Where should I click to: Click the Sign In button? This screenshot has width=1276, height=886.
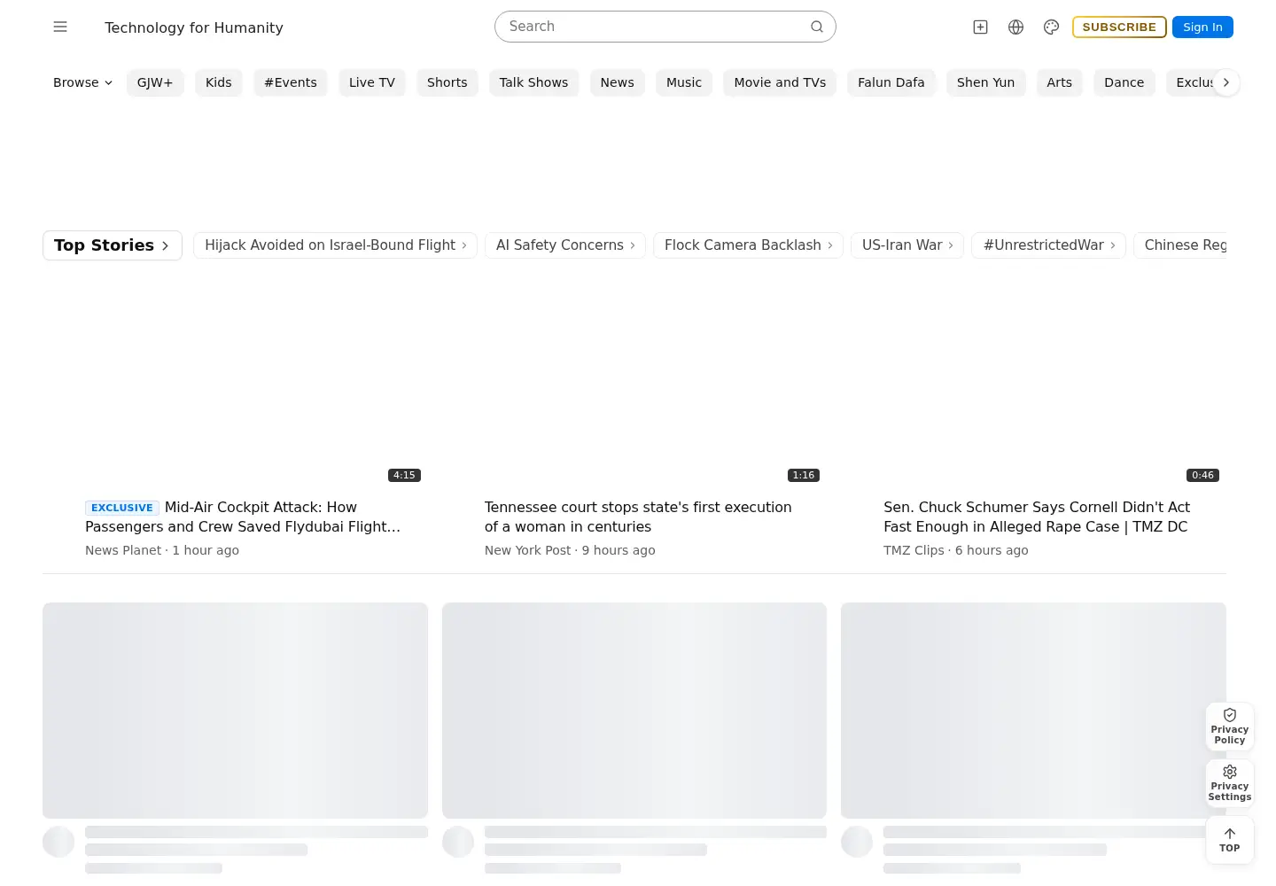tap(1202, 27)
